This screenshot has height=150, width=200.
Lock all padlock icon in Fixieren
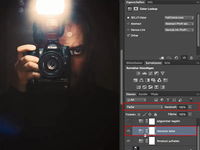155,114
